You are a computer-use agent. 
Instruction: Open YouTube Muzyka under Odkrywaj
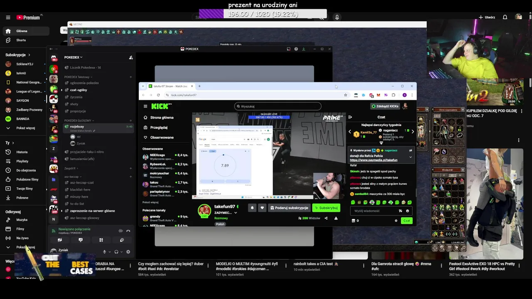pyautogui.click(x=22, y=220)
